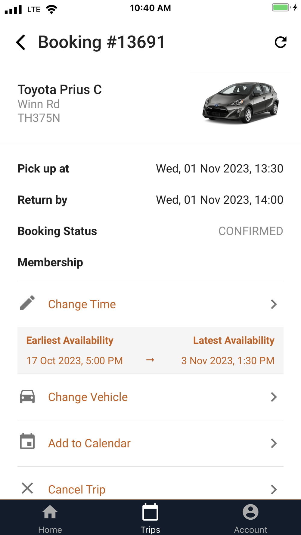Choose the Add to Calendar option
Viewport: 301px width, 535px height.
tap(89, 443)
